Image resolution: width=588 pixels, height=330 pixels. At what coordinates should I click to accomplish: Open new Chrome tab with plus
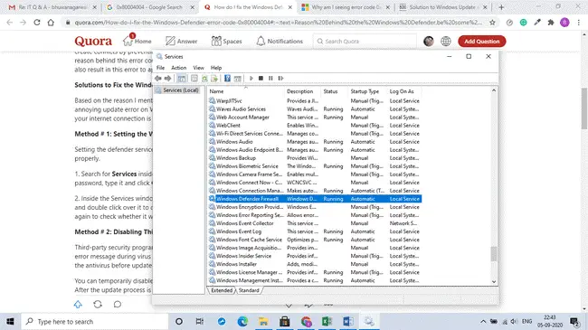[x=501, y=7]
